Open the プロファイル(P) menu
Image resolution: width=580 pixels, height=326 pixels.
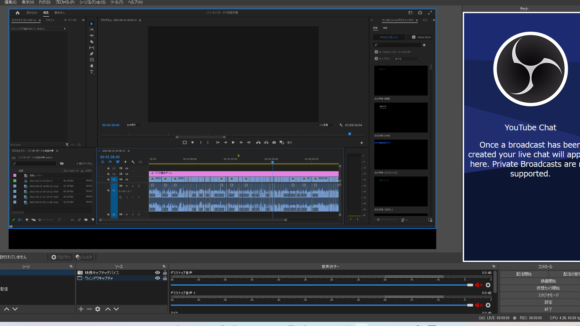[65, 2]
